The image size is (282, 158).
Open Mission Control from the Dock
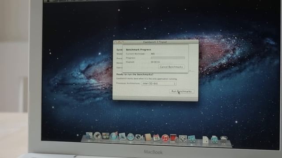coord(106,136)
